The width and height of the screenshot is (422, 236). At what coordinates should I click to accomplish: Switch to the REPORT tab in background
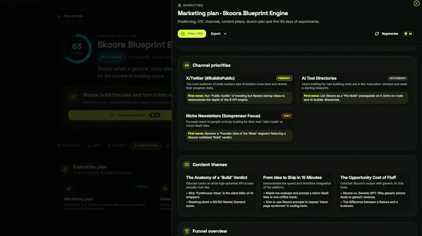pyautogui.click(x=117, y=146)
